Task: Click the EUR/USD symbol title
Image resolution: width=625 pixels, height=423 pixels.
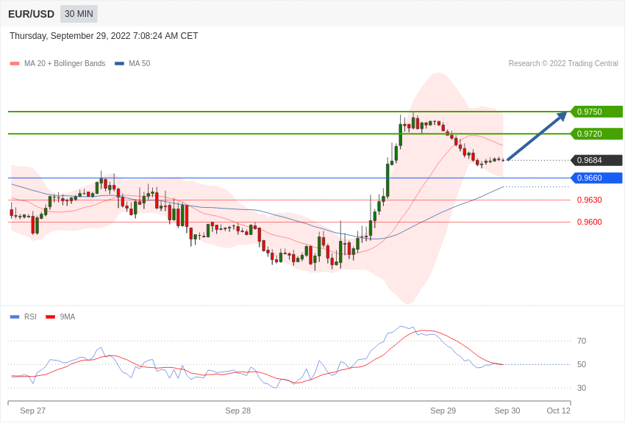Action: [31, 15]
